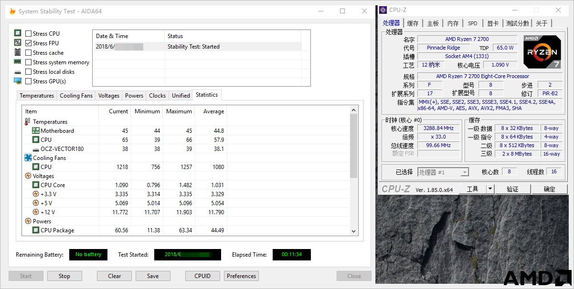Click the monitor icon beside Stress GPU(s)

(18, 81)
